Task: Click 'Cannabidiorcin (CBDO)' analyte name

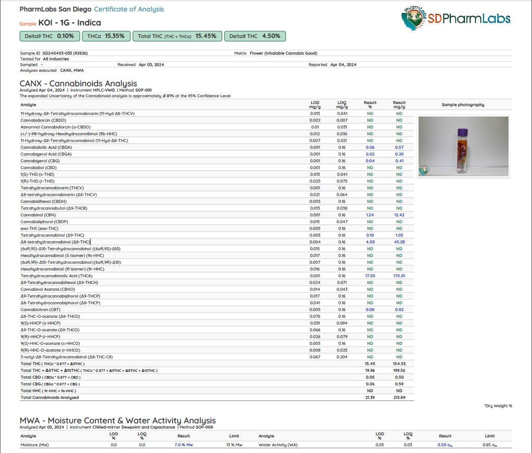Action: pyautogui.click(x=43, y=120)
